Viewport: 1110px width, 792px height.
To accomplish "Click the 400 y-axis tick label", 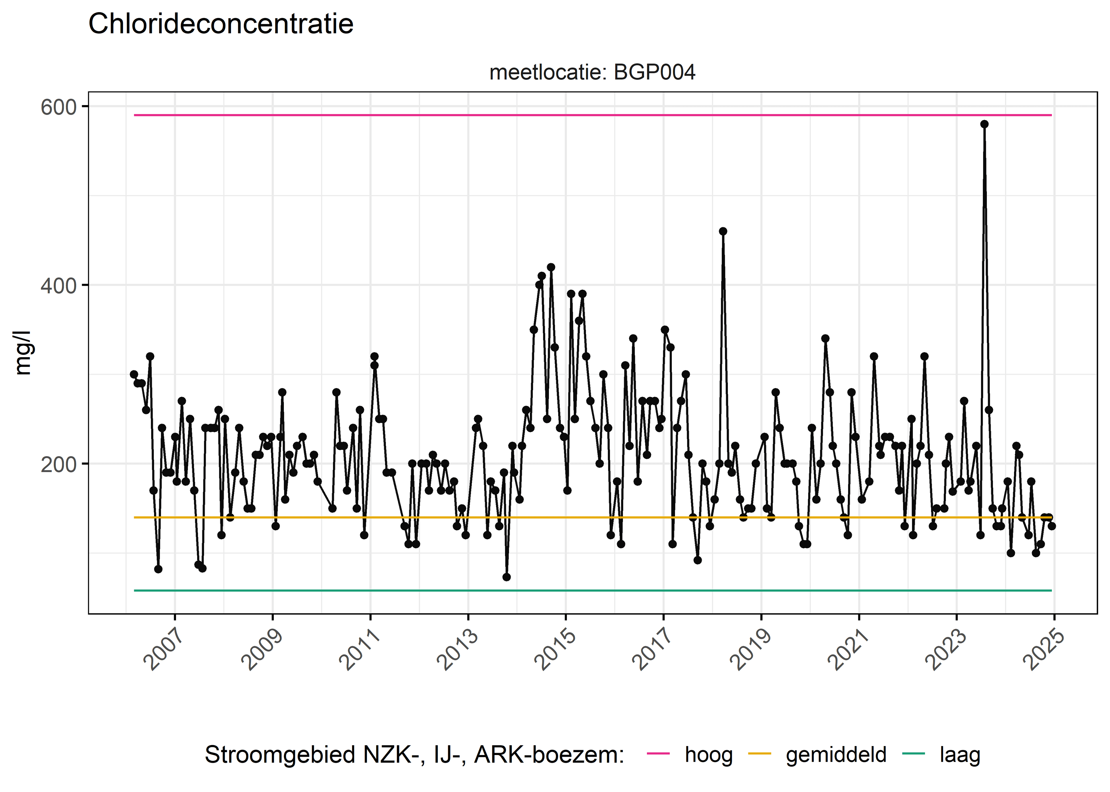I will pyautogui.click(x=59, y=285).
